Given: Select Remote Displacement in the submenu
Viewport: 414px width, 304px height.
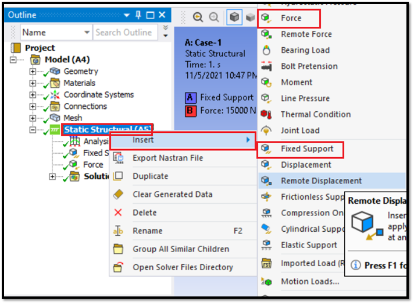Looking at the screenshot, I should 332,181.
